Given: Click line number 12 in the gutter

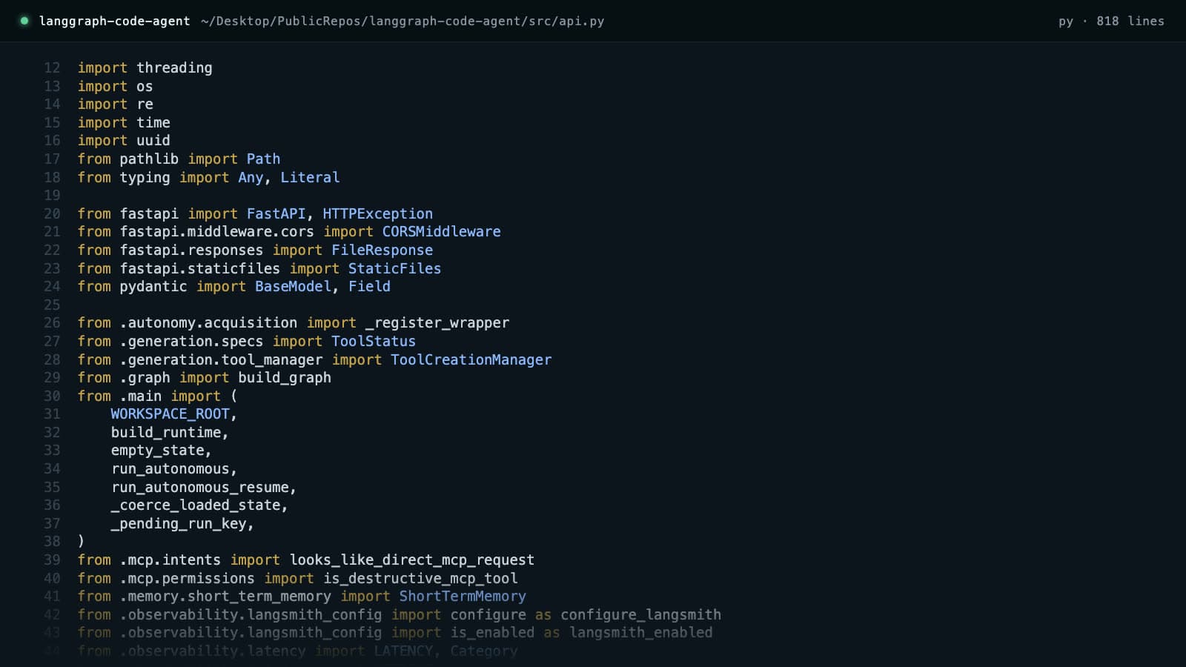Looking at the screenshot, I should coord(52,67).
